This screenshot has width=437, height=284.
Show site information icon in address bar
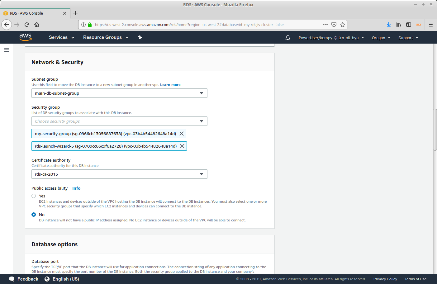pyautogui.click(x=83, y=25)
